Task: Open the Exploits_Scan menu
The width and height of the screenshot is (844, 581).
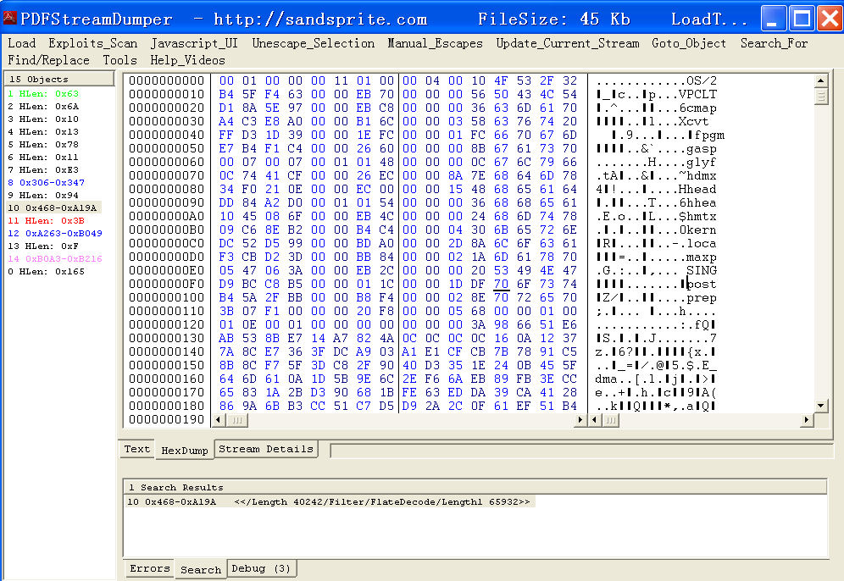Action: pos(92,43)
